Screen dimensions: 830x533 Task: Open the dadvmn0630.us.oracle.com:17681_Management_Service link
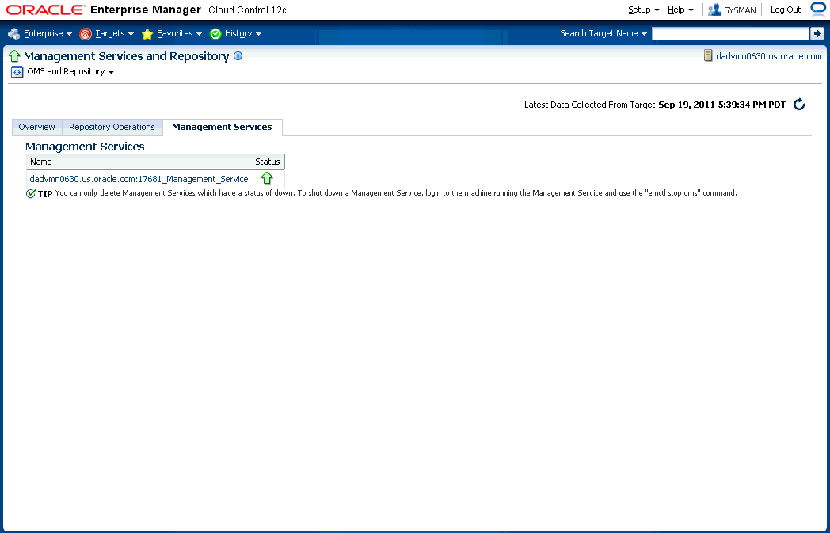(x=139, y=179)
